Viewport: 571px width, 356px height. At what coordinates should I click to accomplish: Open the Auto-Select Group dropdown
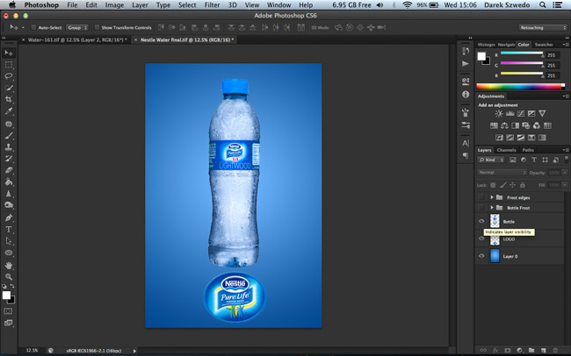77,28
